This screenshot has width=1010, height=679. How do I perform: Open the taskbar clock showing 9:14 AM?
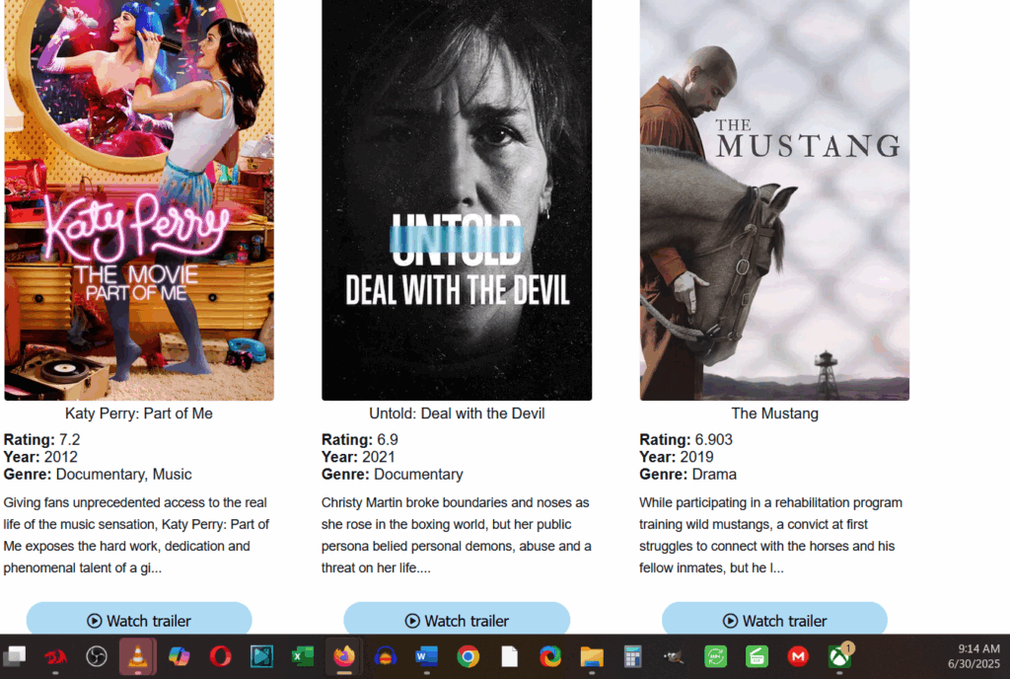(974, 656)
